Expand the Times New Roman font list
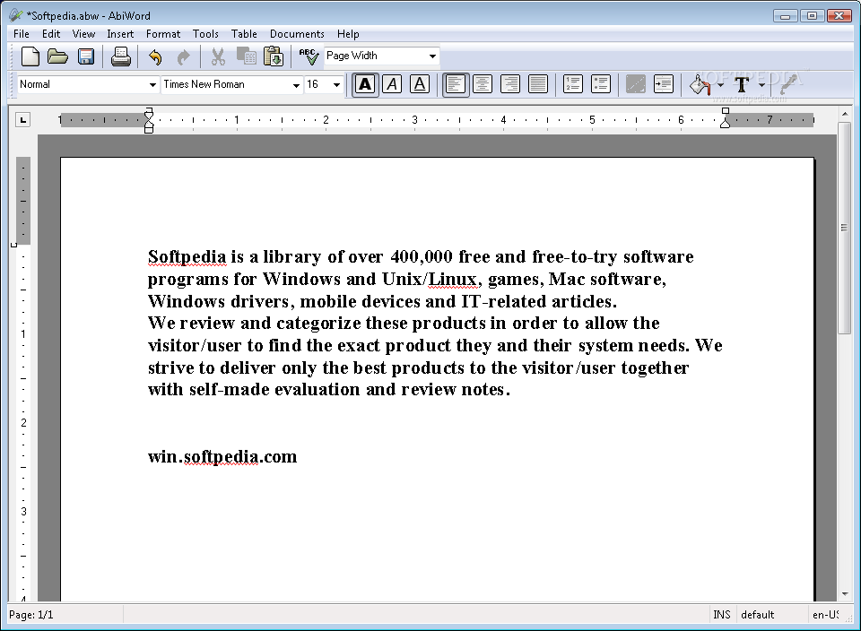 click(x=296, y=84)
